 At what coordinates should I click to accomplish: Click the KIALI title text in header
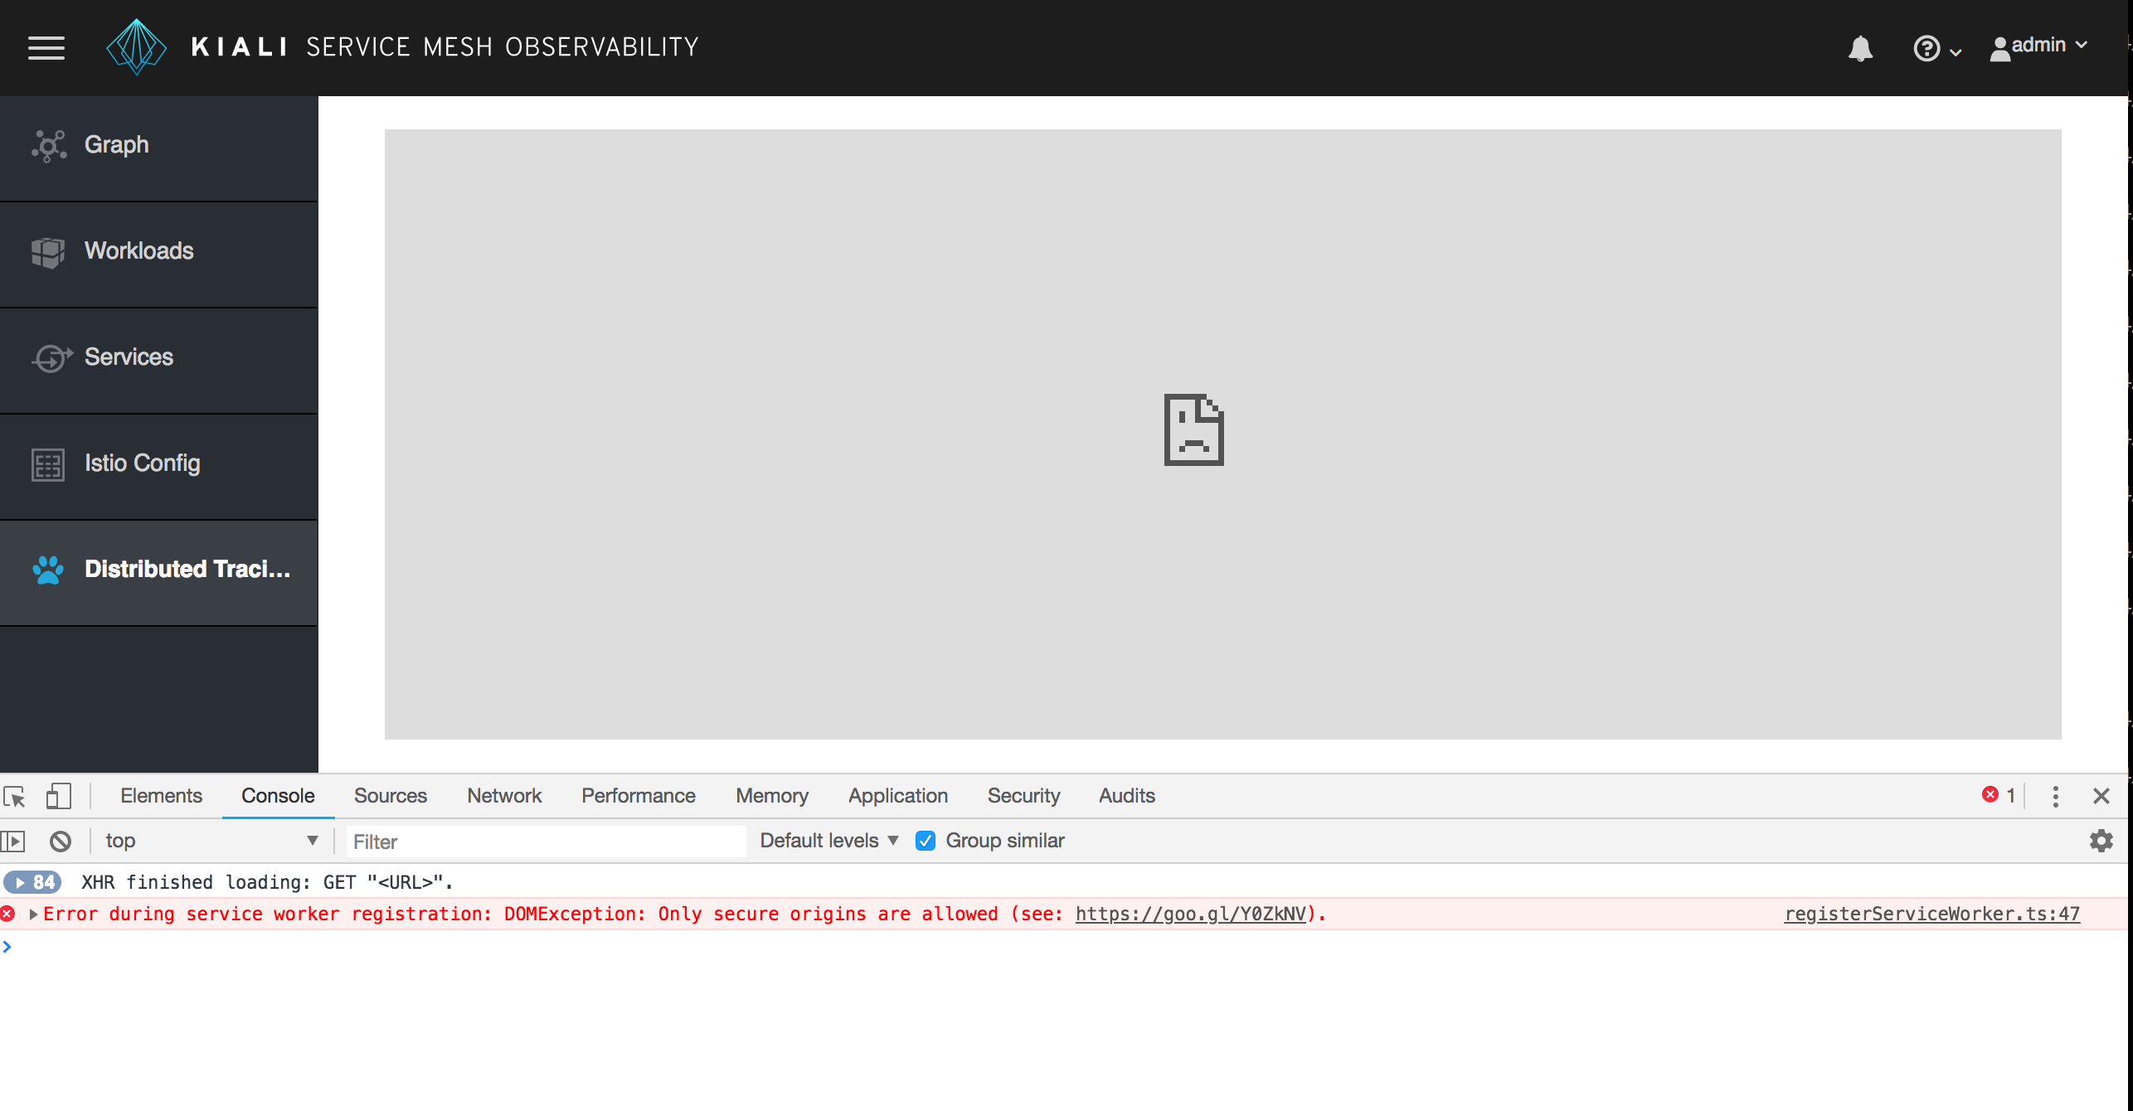click(239, 47)
